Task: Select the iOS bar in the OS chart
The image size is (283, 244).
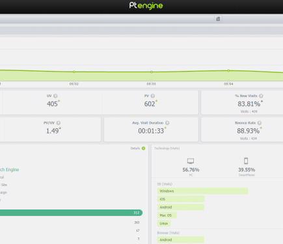Action: 181,199
